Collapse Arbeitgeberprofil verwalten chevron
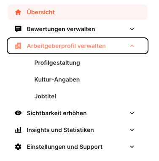The height and width of the screenshot is (161, 159). pyautogui.click(x=132, y=46)
